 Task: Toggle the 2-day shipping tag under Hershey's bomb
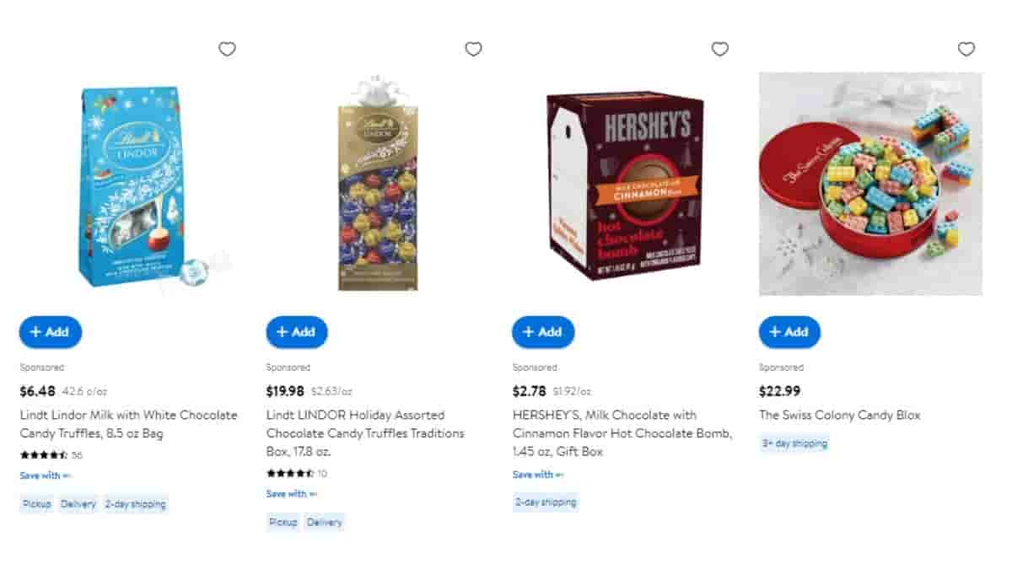point(546,502)
